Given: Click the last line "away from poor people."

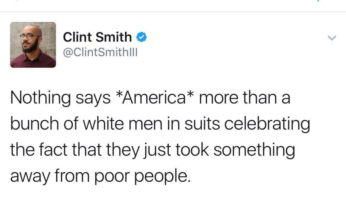Looking at the screenshot, I should (100, 176).
